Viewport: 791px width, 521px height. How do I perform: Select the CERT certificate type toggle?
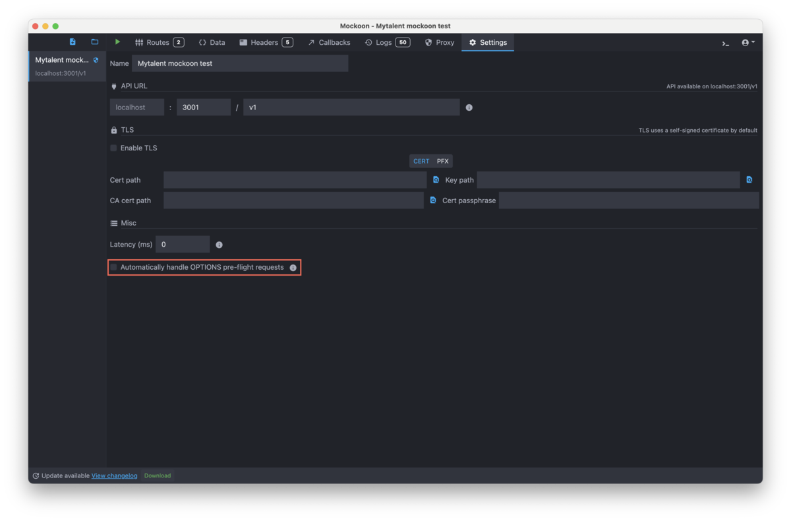(x=421, y=161)
